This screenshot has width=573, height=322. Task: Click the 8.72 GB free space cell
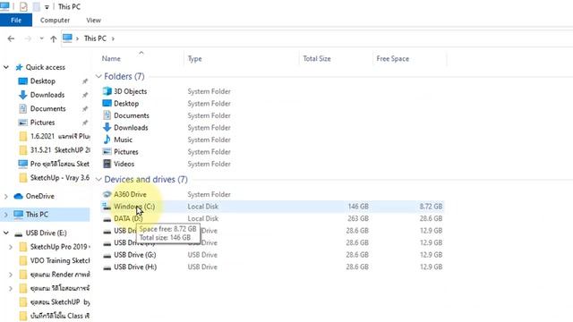pos(431,207)
